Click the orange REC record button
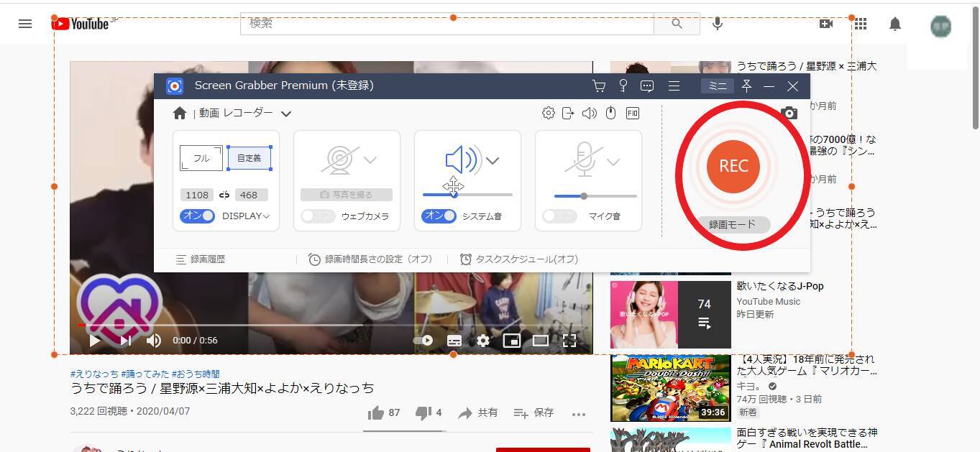980x452 pixels. [x=733, y=166]
